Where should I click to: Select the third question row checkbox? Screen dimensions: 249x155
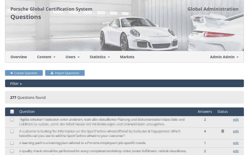pos(12,143)
